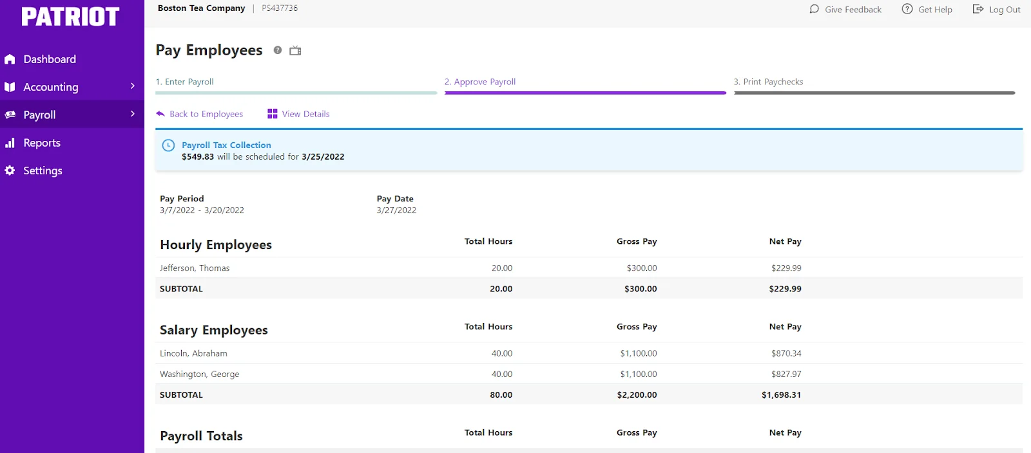Click the pay period 3/7/2022 - 3/20/2022
The image size is (1031, 453).
[202, 210]
